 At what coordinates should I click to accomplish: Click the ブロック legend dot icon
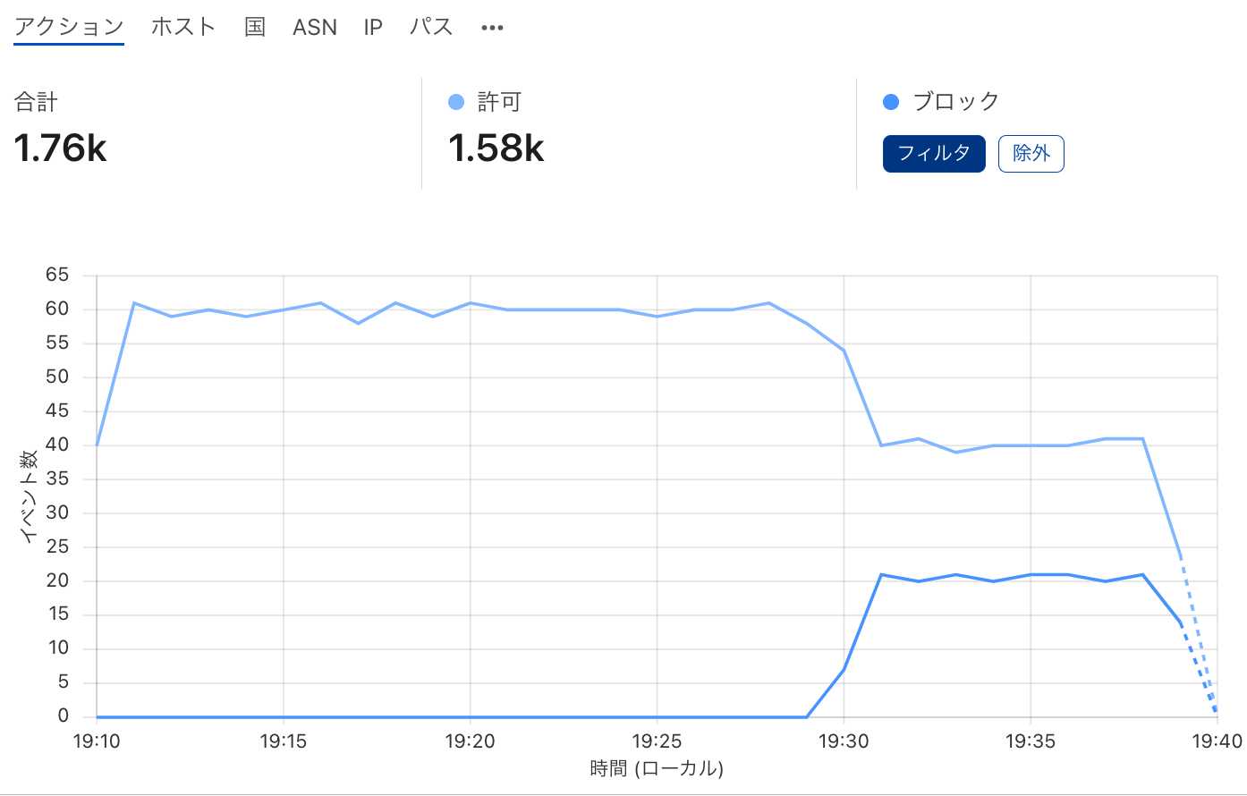(x=892, y=101)
